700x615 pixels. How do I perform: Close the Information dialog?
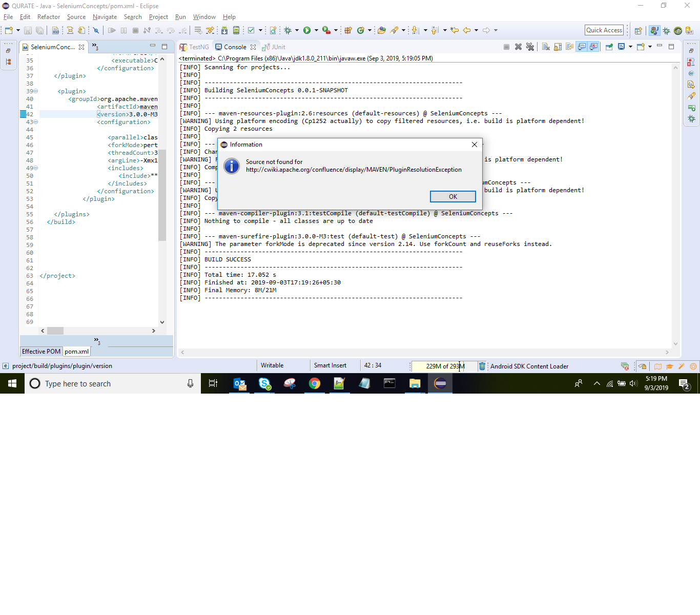click(x=475, y=145)
